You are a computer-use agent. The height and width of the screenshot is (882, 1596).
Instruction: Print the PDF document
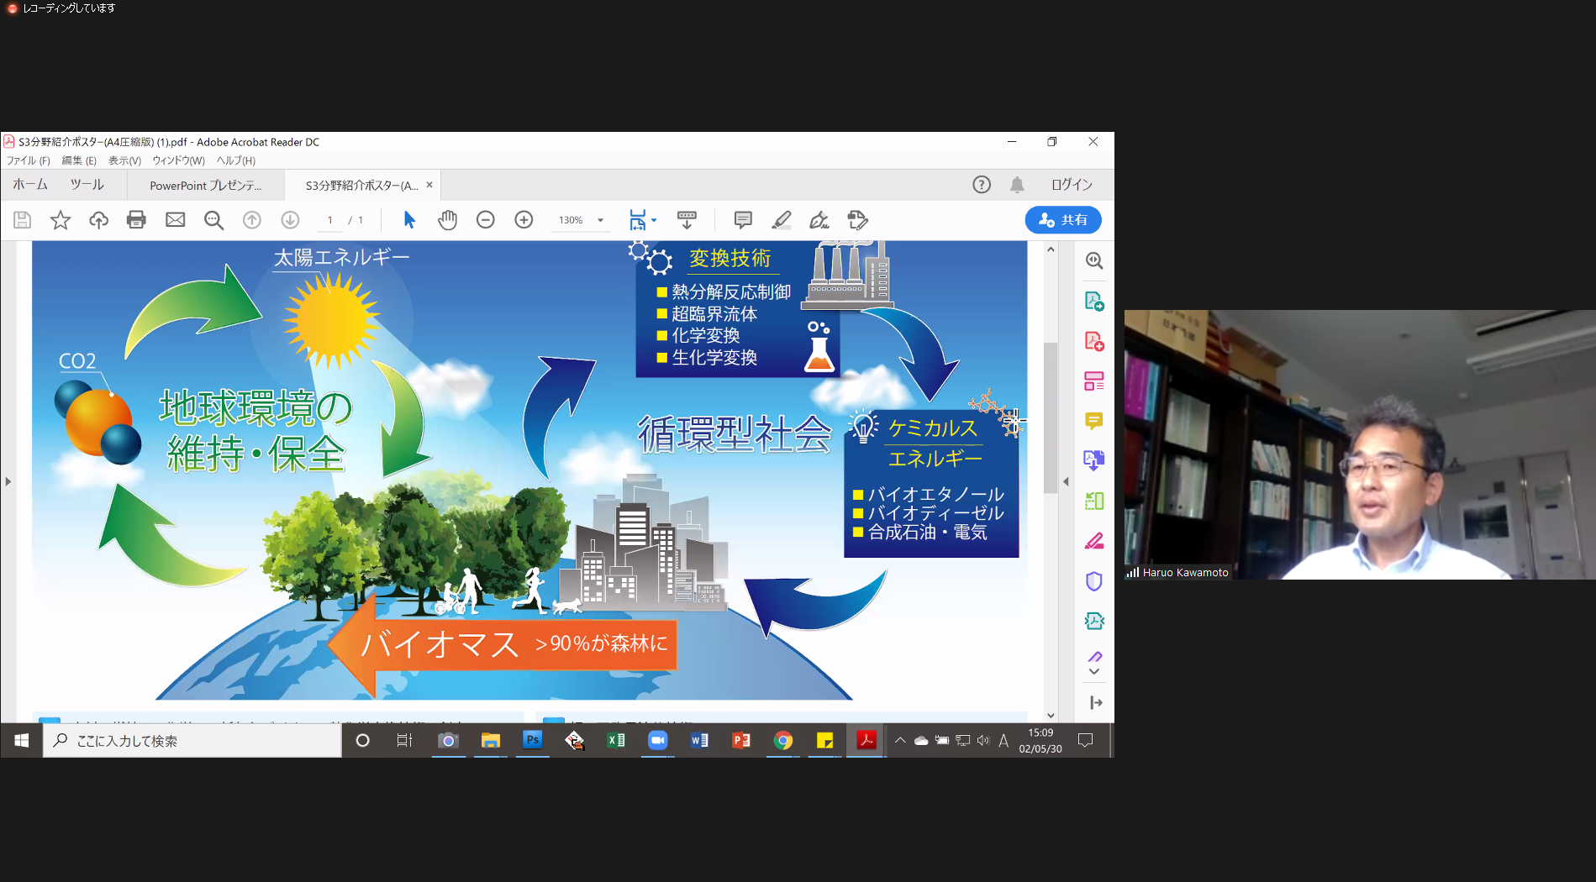136,220
